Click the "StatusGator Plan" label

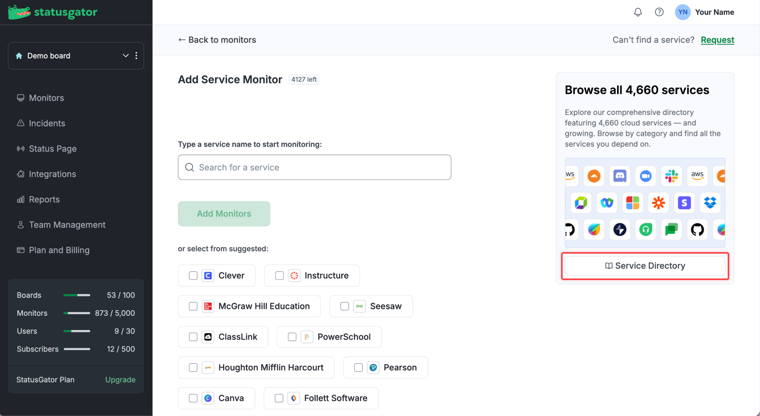tap(45, 380)
